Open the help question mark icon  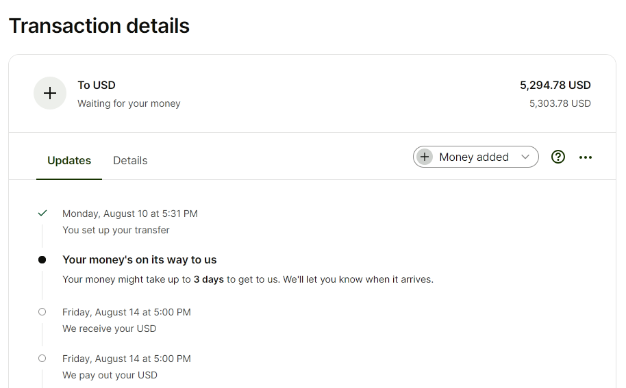tap(558, 157)
